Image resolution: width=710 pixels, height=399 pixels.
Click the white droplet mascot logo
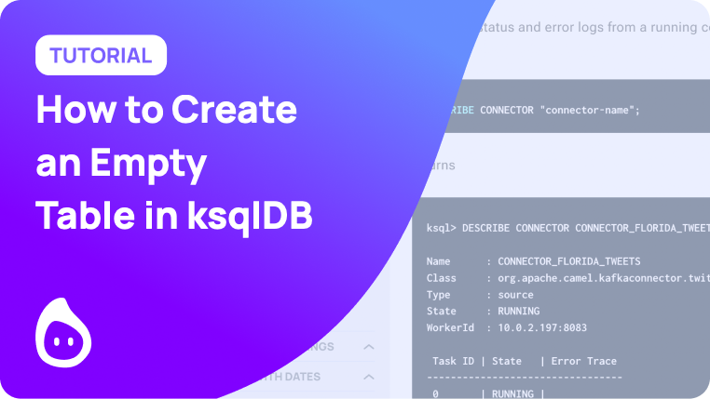click(x=62, y=333)
